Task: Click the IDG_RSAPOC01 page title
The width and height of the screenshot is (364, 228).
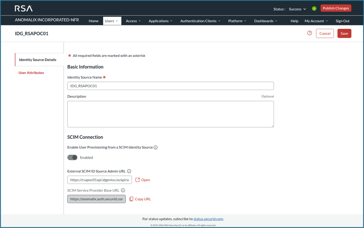Action: click(x=32, y=34)
